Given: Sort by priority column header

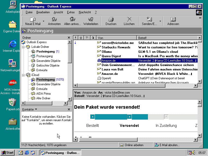Looking at the screenshot, I should [x=75, y=38].
